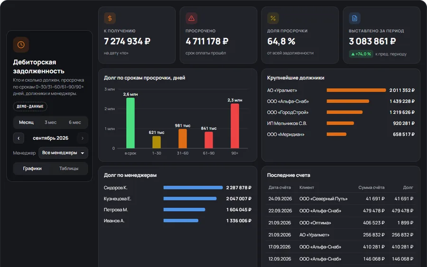
Task: Open the ООО «Оптима» invoice row
Action: tap(341, 222)
